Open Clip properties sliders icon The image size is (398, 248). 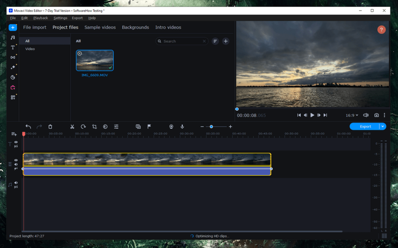click(116, 127)
